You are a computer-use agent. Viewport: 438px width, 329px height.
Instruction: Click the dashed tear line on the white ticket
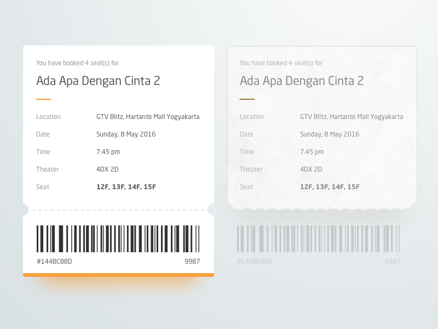pos(118,209)
